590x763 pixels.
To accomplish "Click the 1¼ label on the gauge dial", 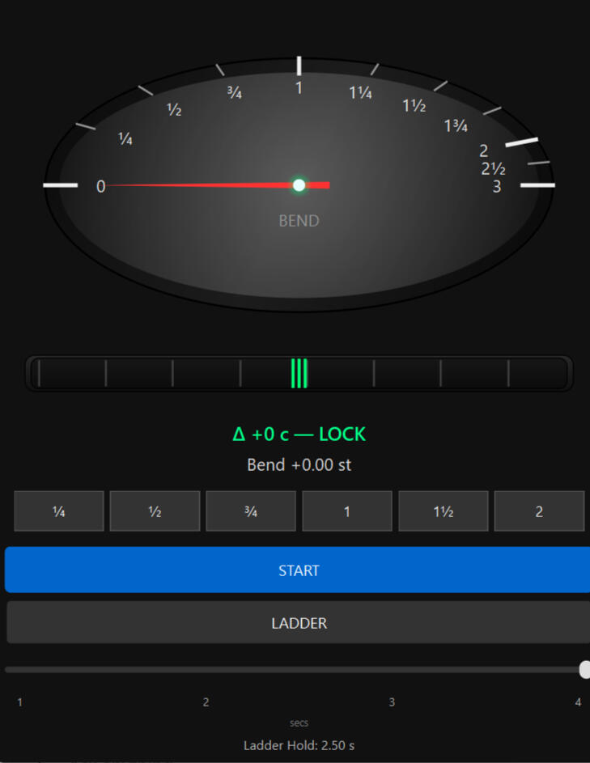I will 360,93.
